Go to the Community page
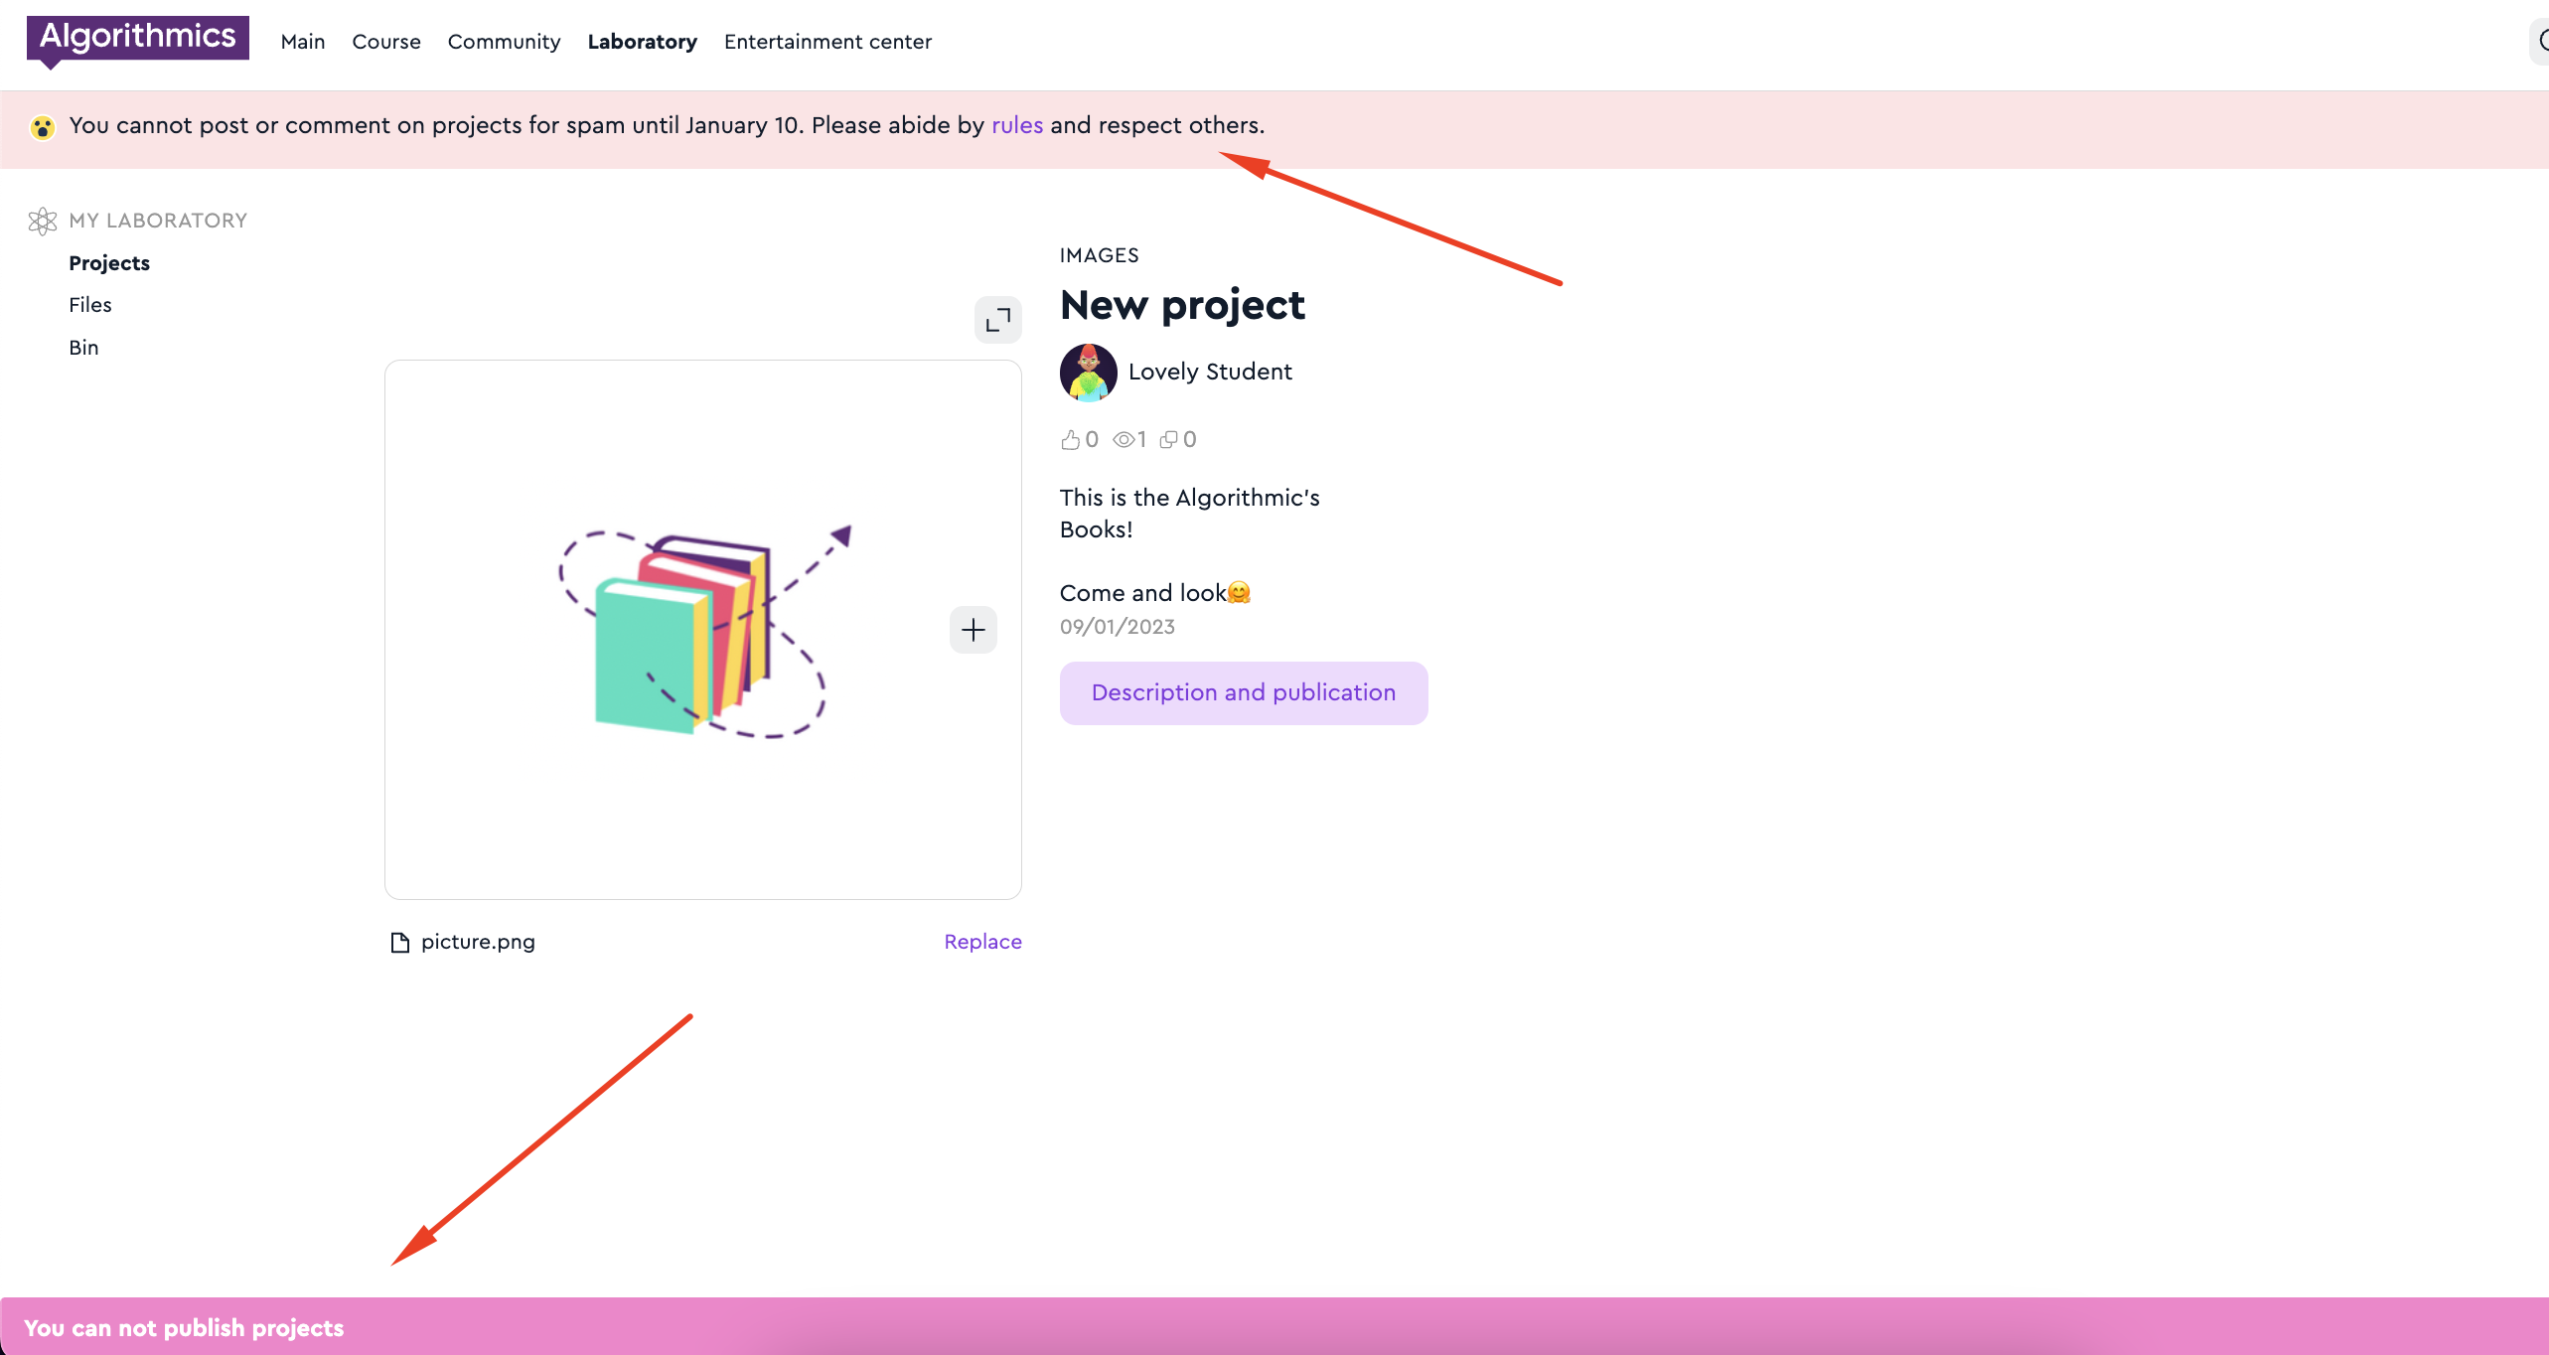2549x1355 pixels. tap(504, 42)
